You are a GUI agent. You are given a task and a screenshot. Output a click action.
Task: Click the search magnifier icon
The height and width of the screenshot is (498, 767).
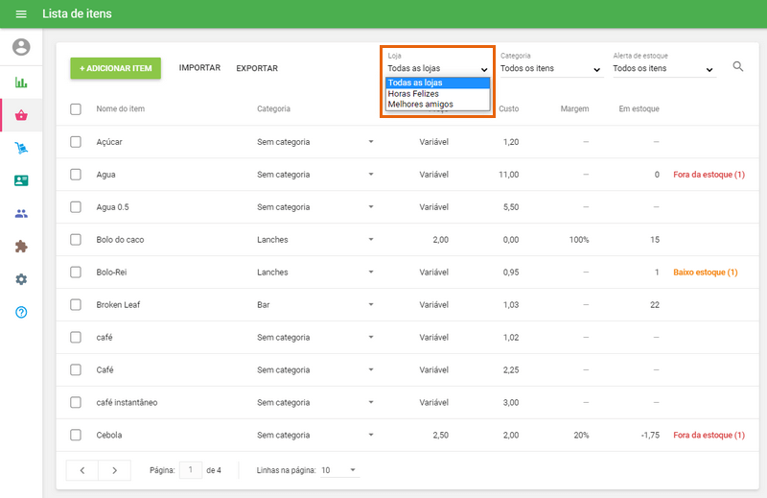point(738,67)
